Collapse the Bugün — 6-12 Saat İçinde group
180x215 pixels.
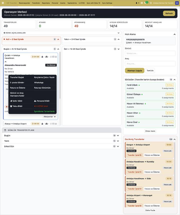(58, 49)
